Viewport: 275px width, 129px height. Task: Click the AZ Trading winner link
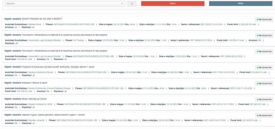point(78,40)
